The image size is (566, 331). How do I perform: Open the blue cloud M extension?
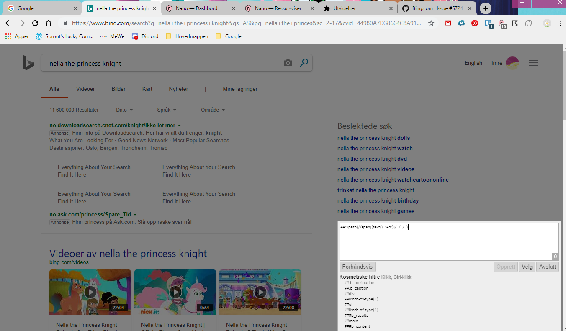461,23
